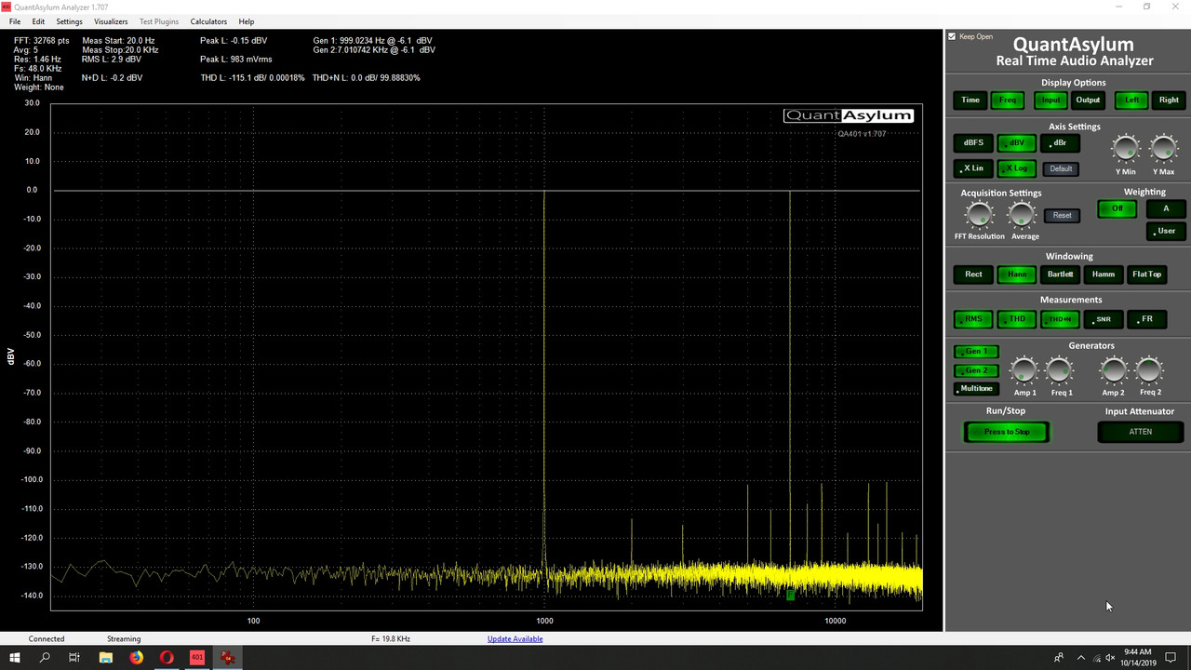Image resolution: width=1191 pixels, height=670 pixels.
Task: Toggle the RMS measurement
Action: coord(973,319)
